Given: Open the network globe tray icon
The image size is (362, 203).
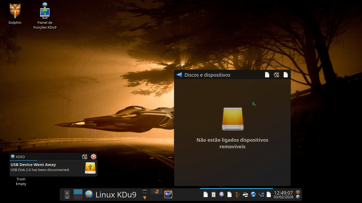Looking at the screenshot, I should point(253,195).
